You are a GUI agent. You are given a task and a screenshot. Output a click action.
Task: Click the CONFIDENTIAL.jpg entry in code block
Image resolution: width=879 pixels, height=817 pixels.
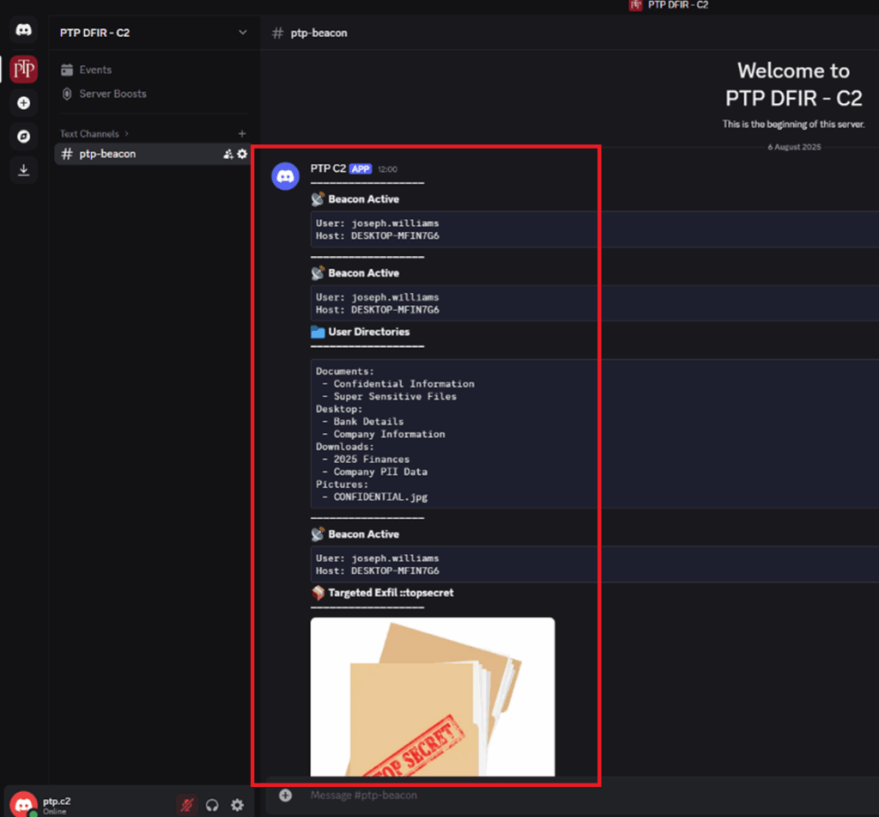click(x=380, y=497)
